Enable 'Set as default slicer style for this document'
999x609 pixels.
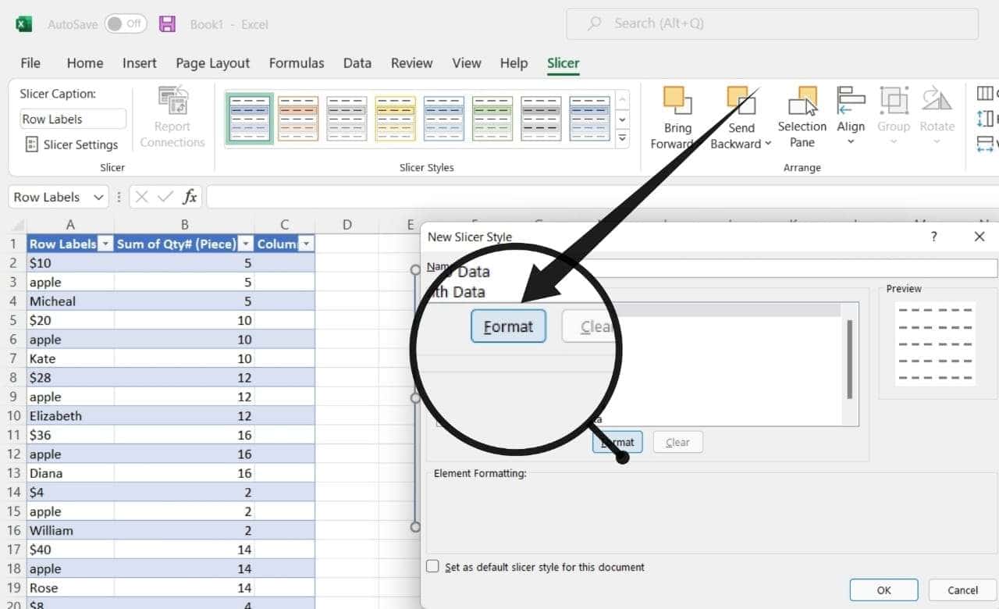(x=433, y=567)
